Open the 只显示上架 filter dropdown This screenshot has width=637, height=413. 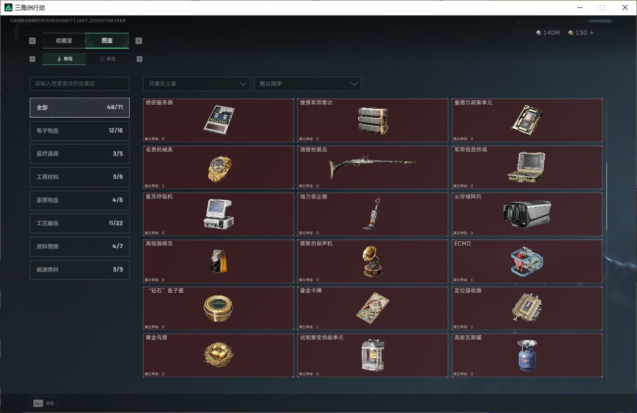(196, 84)
